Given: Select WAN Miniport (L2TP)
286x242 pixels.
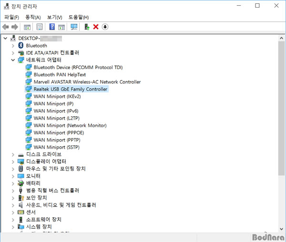Looking at the screenshot, I should point(57,118).
